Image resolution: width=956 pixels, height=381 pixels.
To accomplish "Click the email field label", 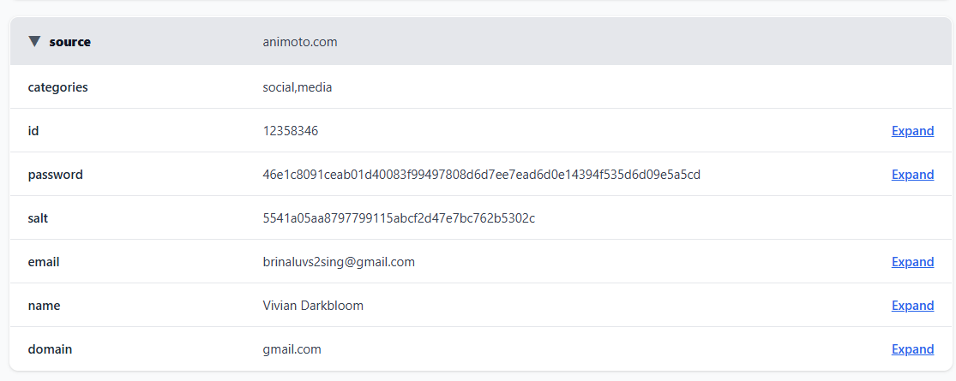I will coord(44,262).
